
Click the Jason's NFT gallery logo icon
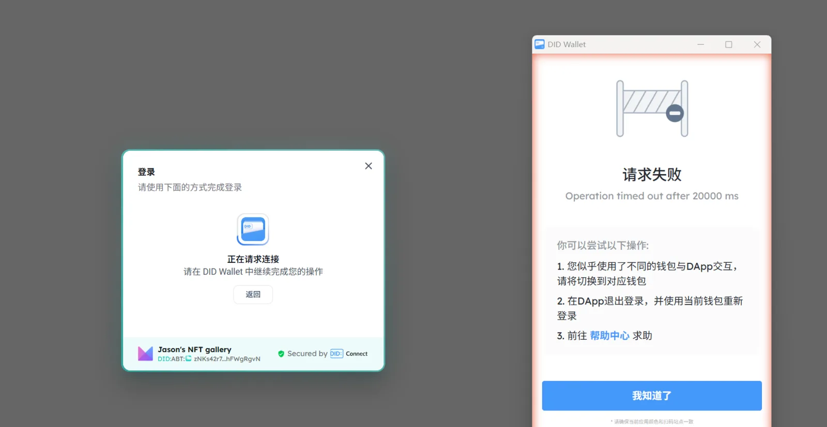(145, 354)
